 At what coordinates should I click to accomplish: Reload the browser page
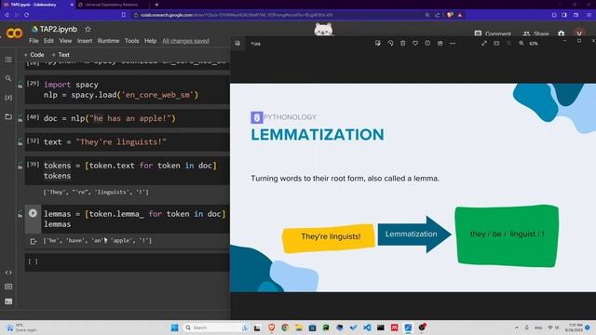coord(26,15)
